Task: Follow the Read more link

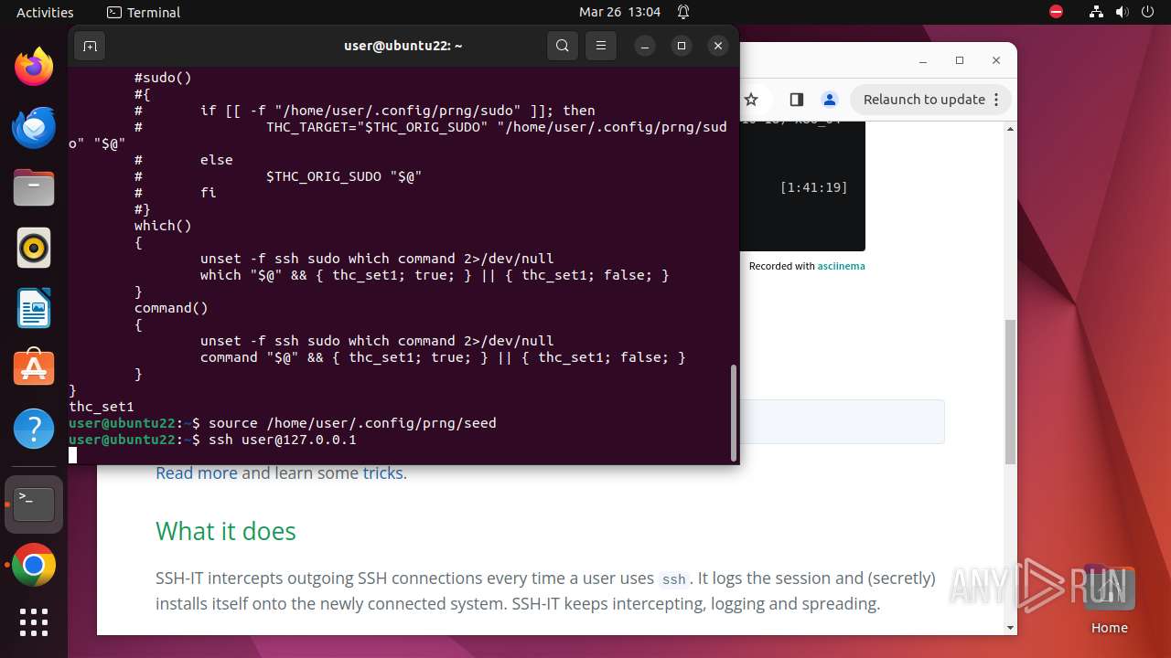Action: pyautogui.click(x=196, y=472)
